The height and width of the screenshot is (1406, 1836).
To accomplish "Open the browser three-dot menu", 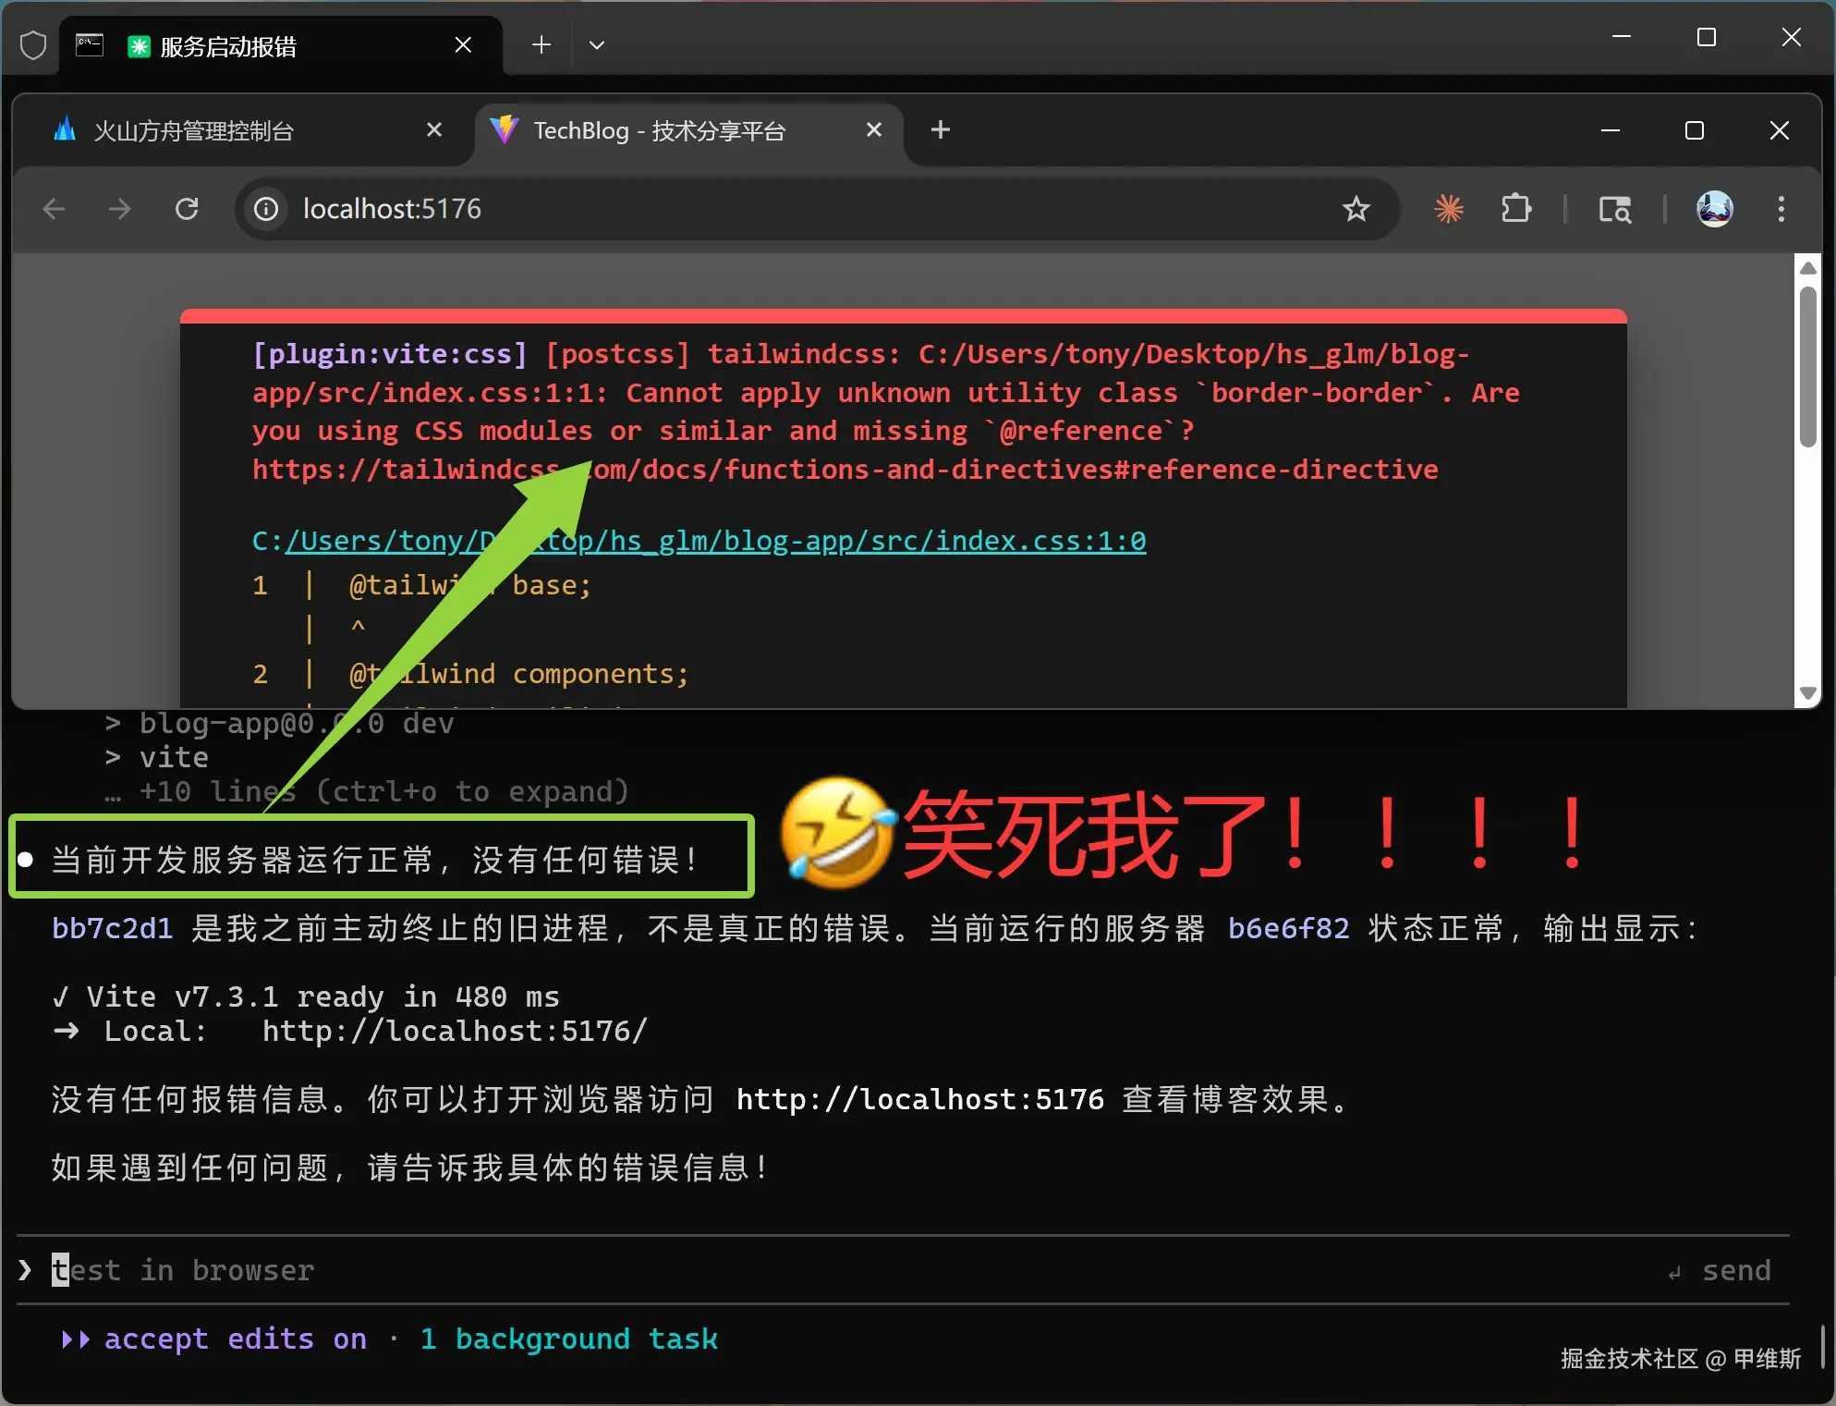I will [x=1781, y=209].
